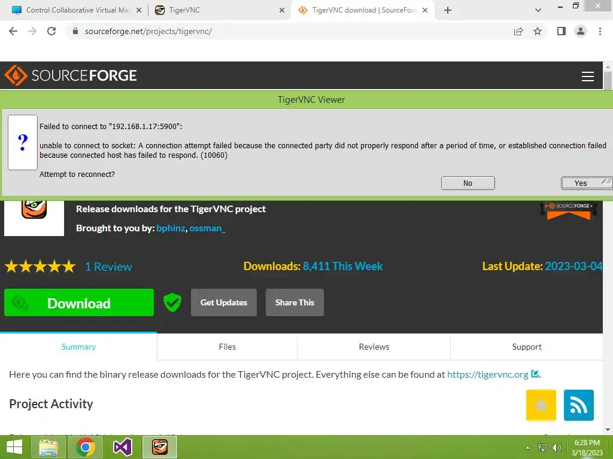
Task: Expand the tab search chevron
Action: pyautogui.click(x=538, y=10)
